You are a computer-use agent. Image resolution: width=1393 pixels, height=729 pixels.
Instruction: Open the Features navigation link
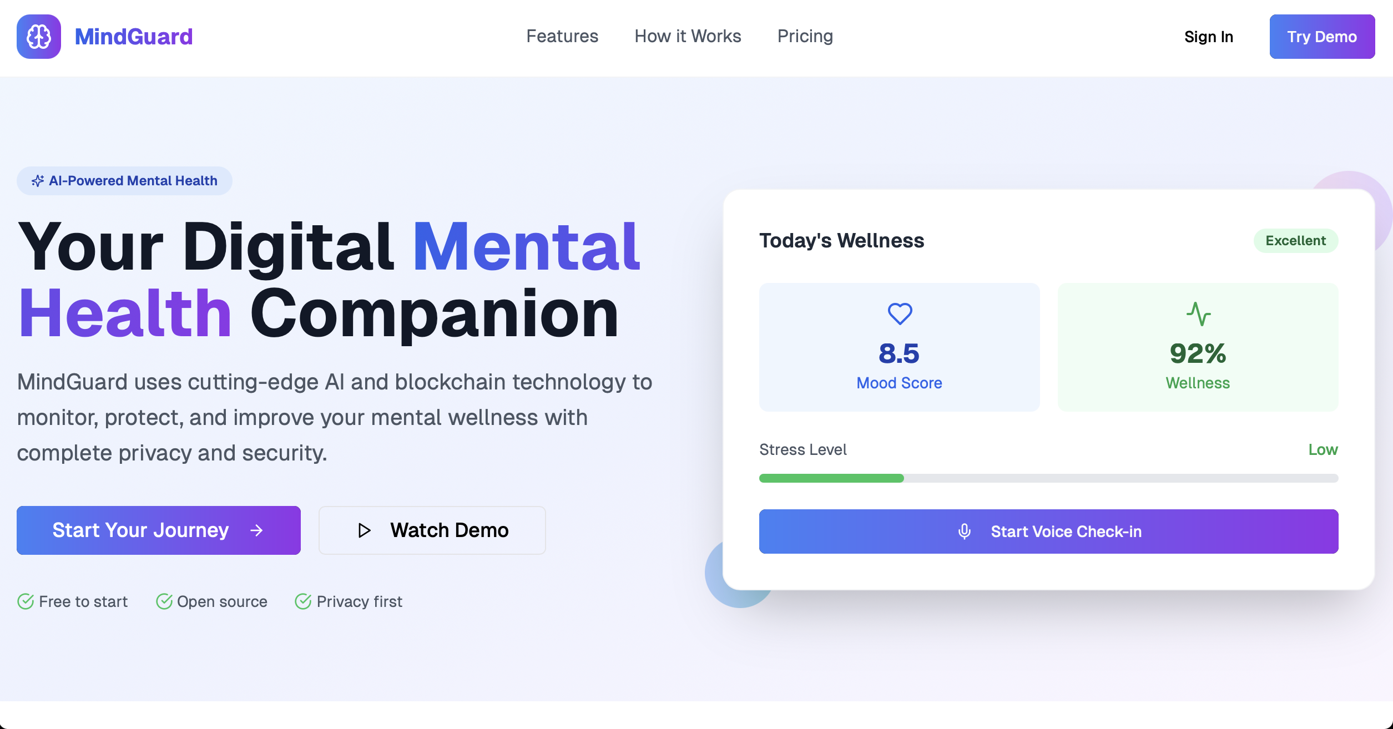[x=562, y=37]
